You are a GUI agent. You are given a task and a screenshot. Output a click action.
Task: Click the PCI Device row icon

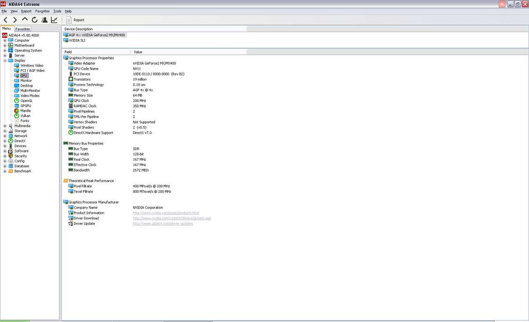pyautogui.click(x=70, y=74)
